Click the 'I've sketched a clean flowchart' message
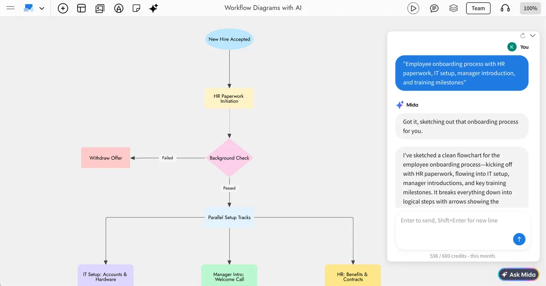This screenshot has width=546, height=286. 462,178
